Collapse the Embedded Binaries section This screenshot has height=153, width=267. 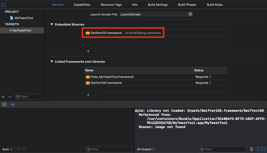(52, 24)
